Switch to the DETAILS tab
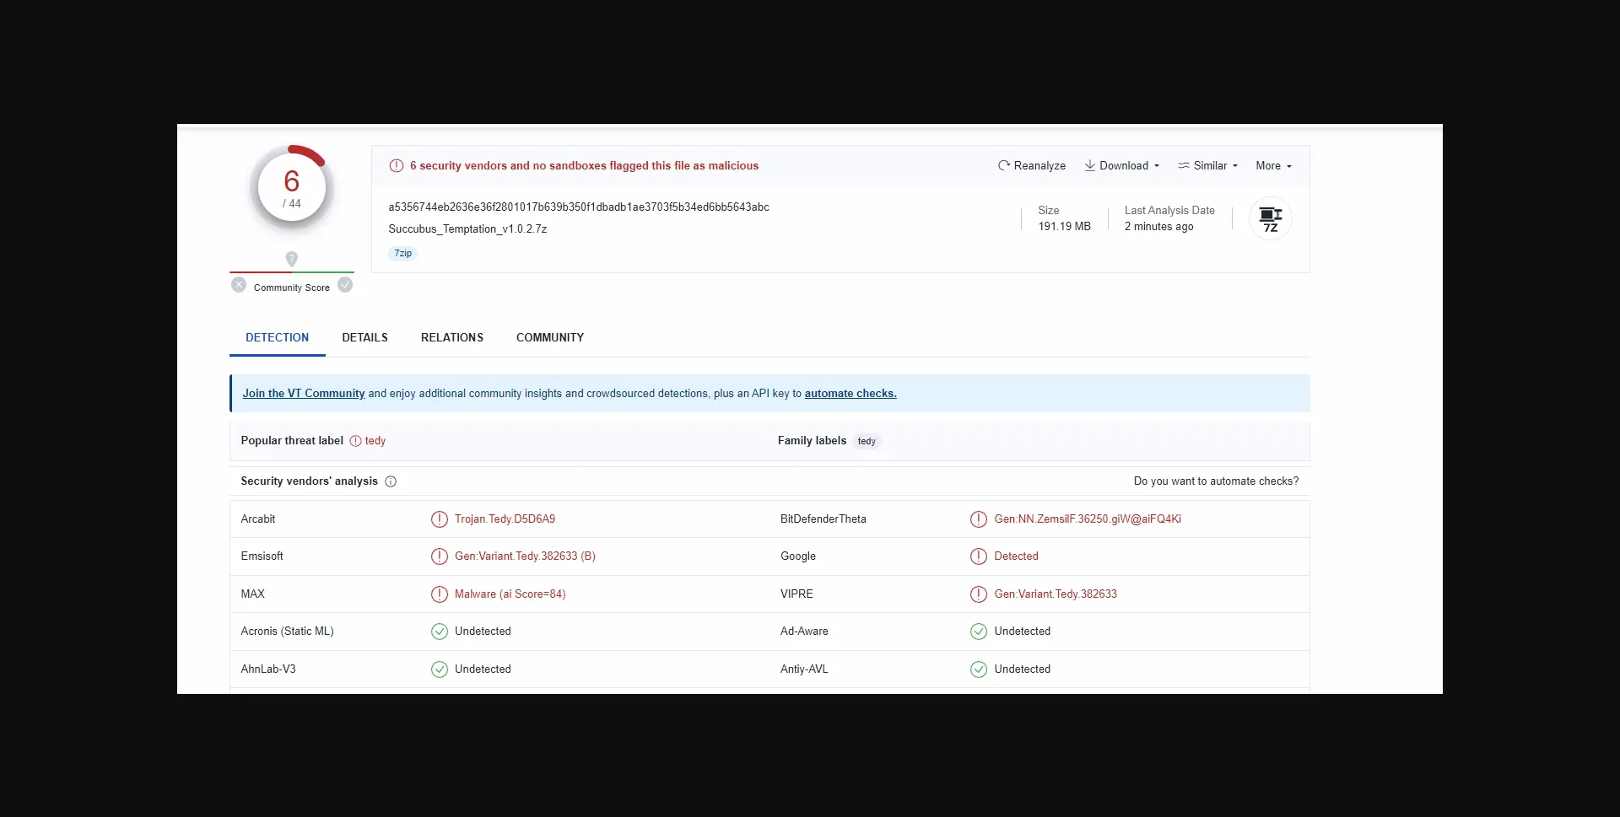The image size is (1620, 817). 364,337
